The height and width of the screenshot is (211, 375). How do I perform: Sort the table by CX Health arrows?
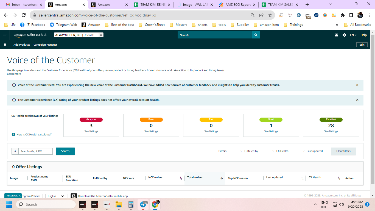tap(339, 178)
